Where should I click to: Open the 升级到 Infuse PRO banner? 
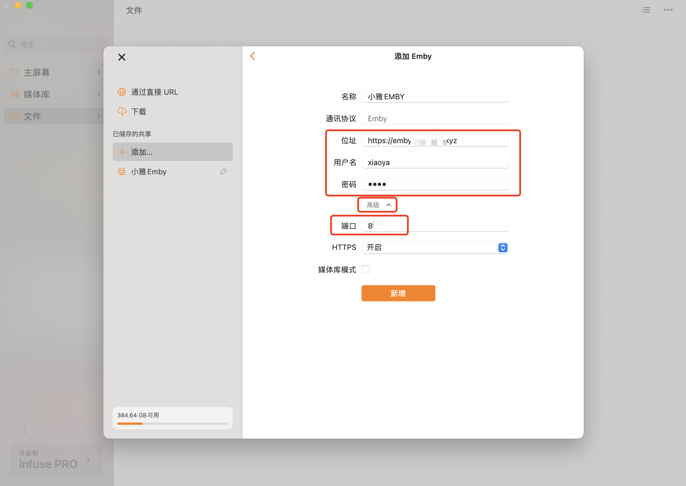56,460
